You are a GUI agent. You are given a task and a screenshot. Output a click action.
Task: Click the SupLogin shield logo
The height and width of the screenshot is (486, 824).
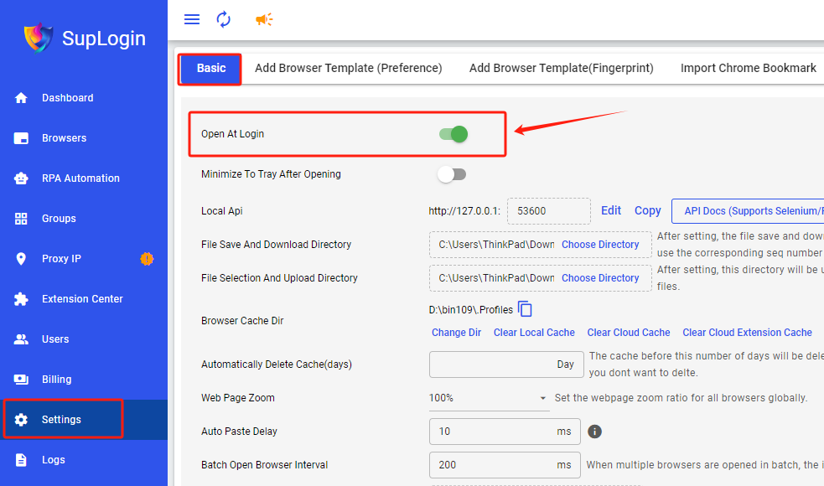pos(38,38)
